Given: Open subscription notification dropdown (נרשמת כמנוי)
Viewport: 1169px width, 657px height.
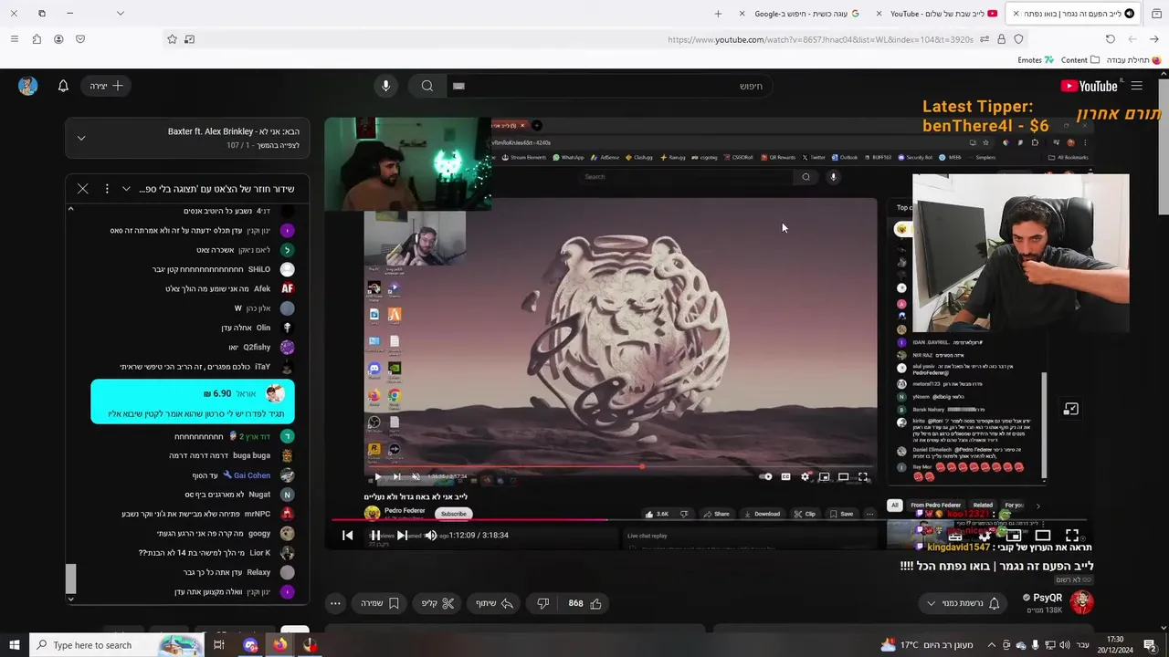Looking at the screenshot, I should click(x=963, y=603).
